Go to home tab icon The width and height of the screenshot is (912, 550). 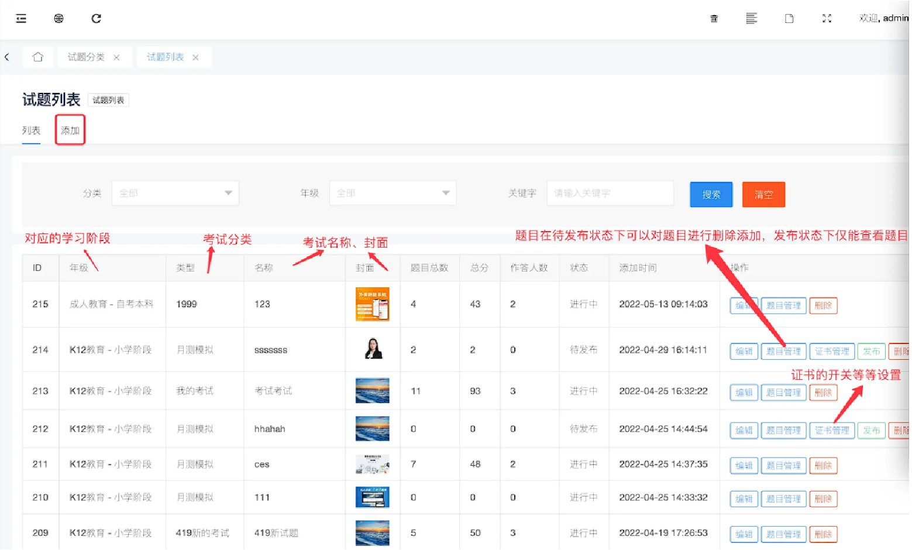tap(38, 57)
